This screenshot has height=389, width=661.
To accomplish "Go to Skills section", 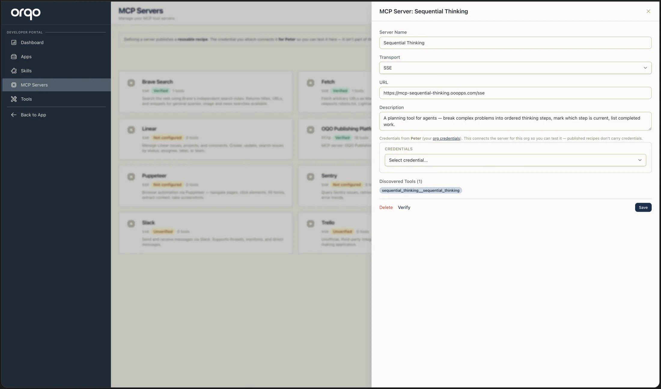I will click(56, 71).
